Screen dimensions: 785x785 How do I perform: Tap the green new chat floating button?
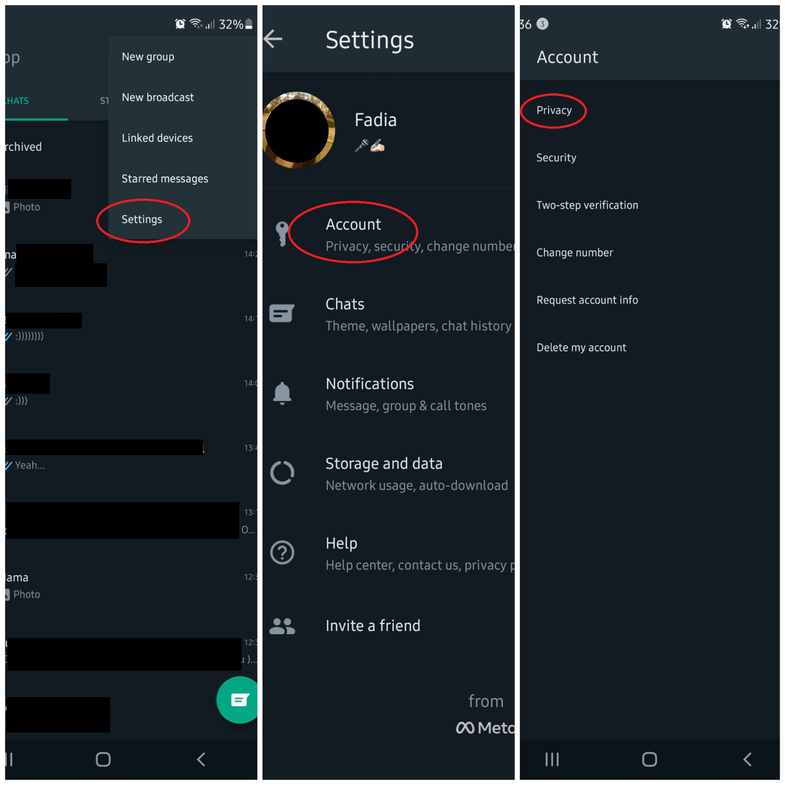(238, 700)
